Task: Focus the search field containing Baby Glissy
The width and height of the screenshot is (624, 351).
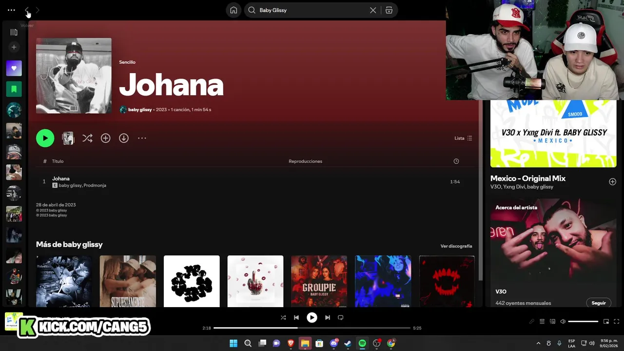Action: pos(312,10)
